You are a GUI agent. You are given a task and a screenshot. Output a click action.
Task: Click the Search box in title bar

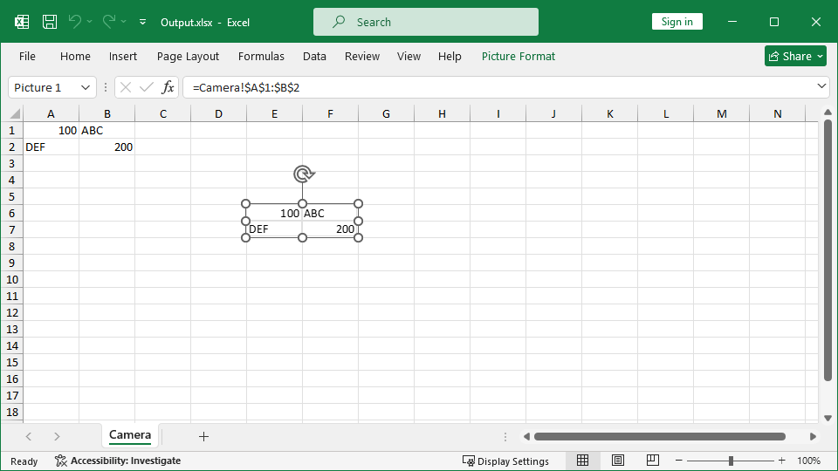[426, 22]
